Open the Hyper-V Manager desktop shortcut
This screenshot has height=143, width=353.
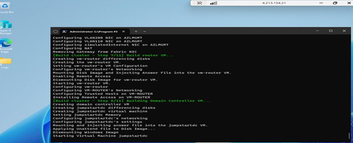point(5,27)
